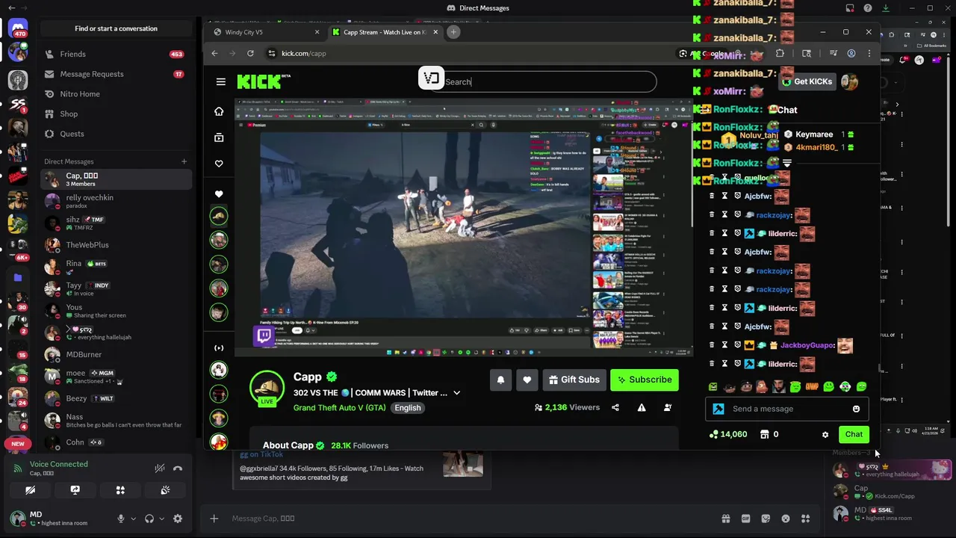Open gg on TikTok link
The width and height of the screenshot is (956, 538).
click(x=261, y=454)
